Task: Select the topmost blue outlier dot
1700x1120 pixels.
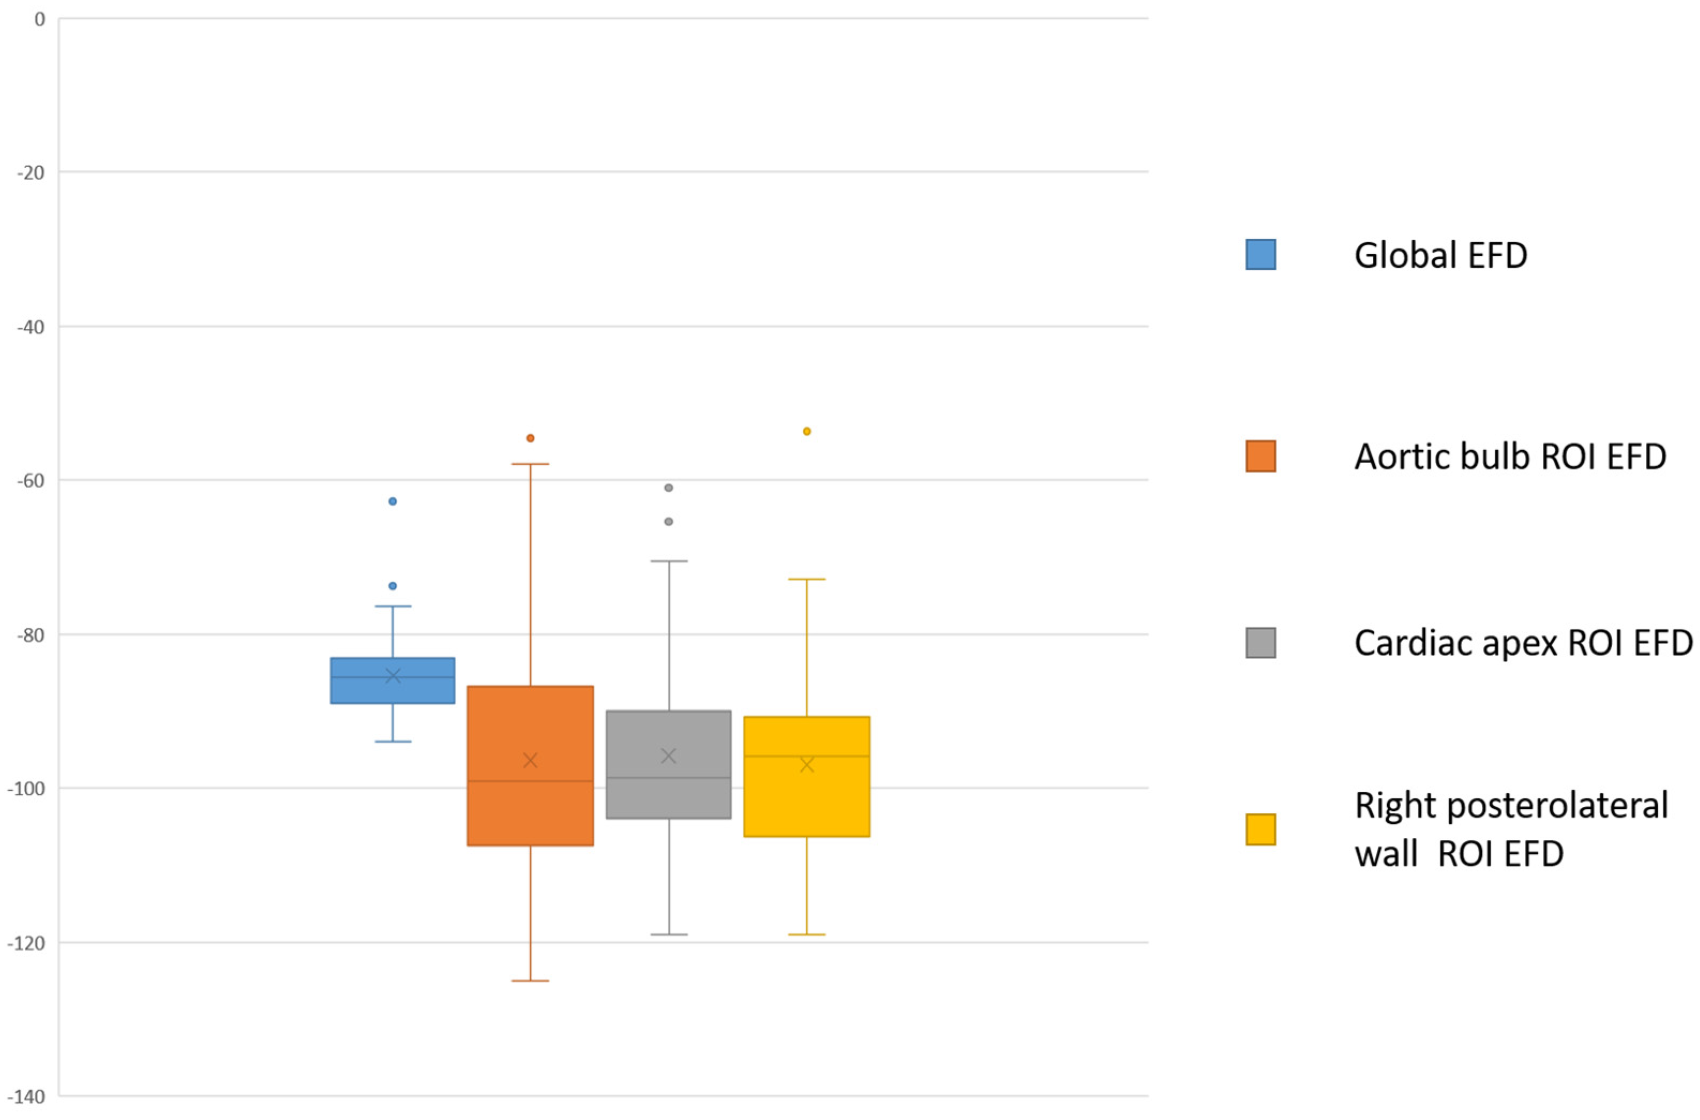Action: point(392,502)
